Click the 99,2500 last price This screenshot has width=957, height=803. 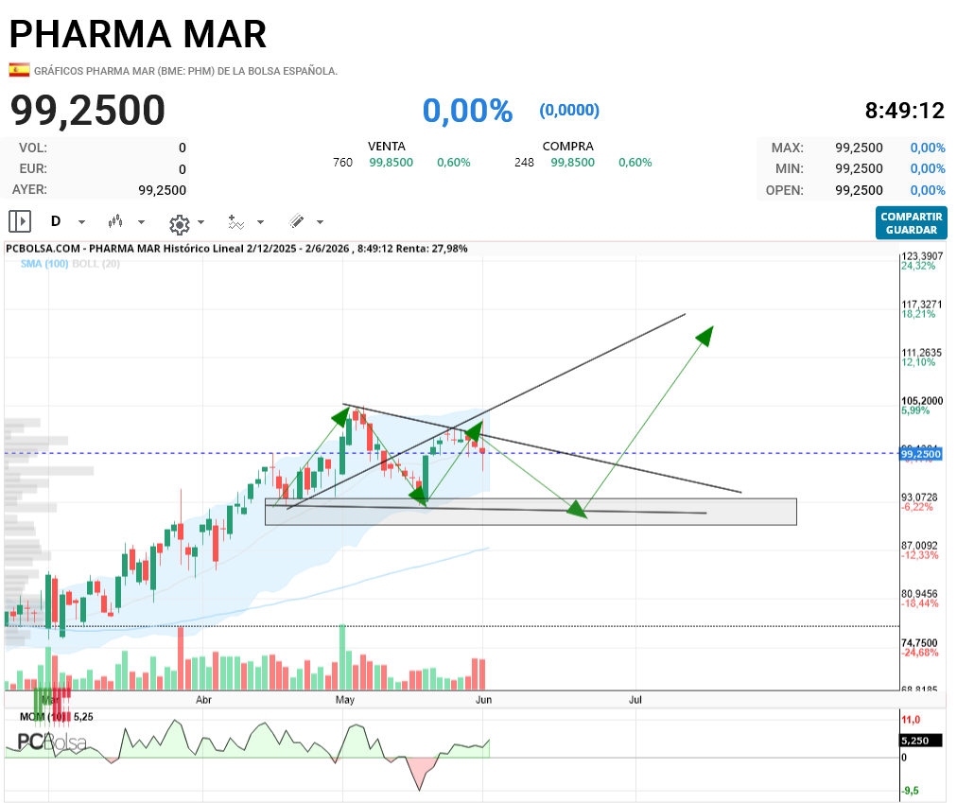pos(88,111)
